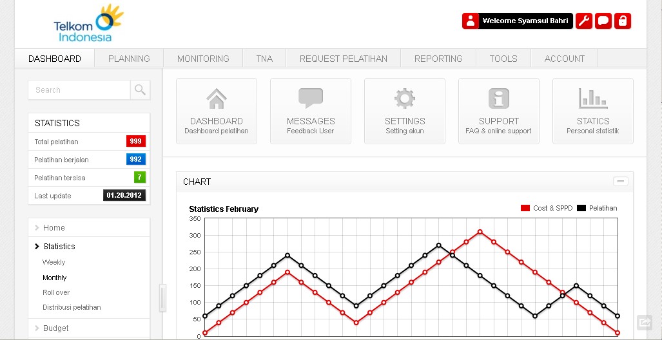Click the red padlock logout icon
This screenshot has width=662, height=340.
tap(623, 21)
